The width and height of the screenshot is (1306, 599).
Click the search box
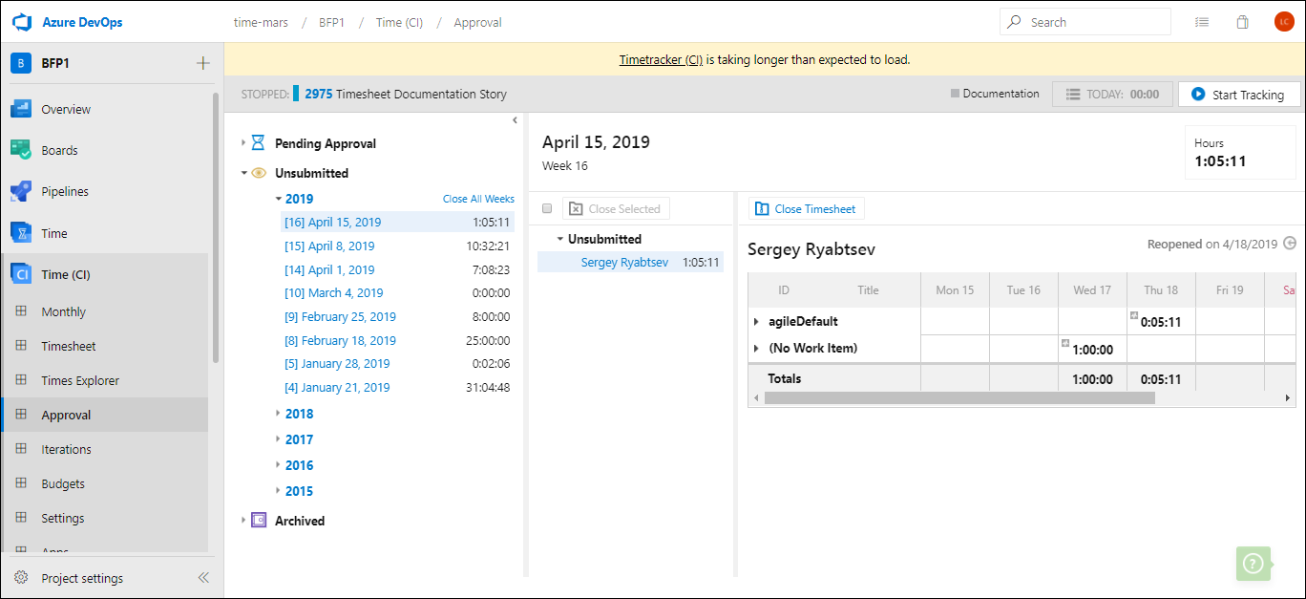(1085, 22)
